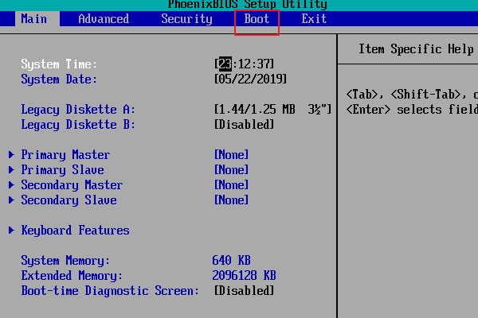Open the Primary Slave submenu label
Screen dimensions: 478x318
[x=62, y=170]
